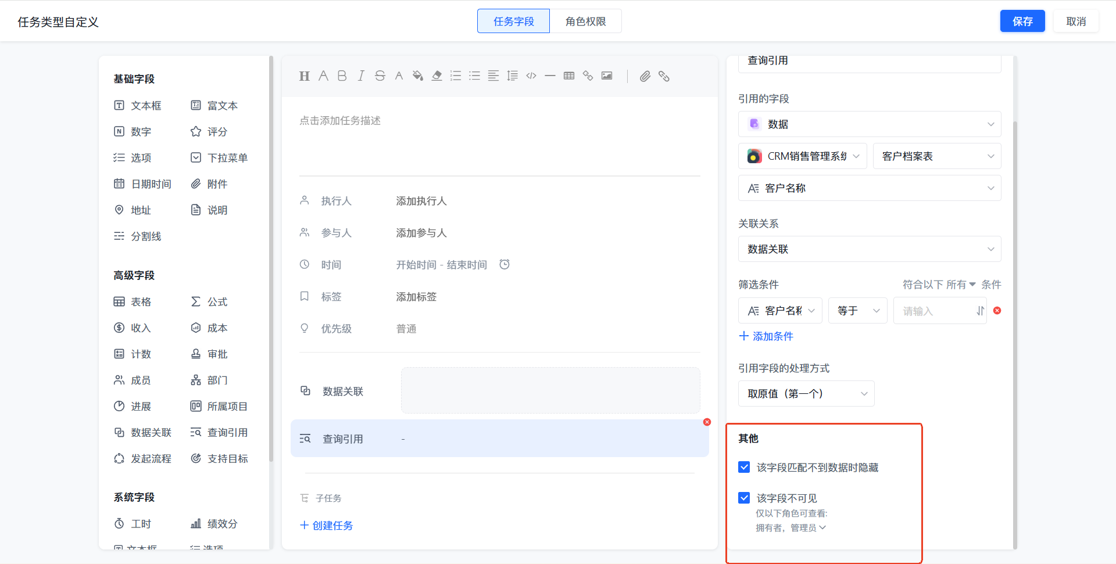Add the 支持目标 field

[x=219, y=459]
